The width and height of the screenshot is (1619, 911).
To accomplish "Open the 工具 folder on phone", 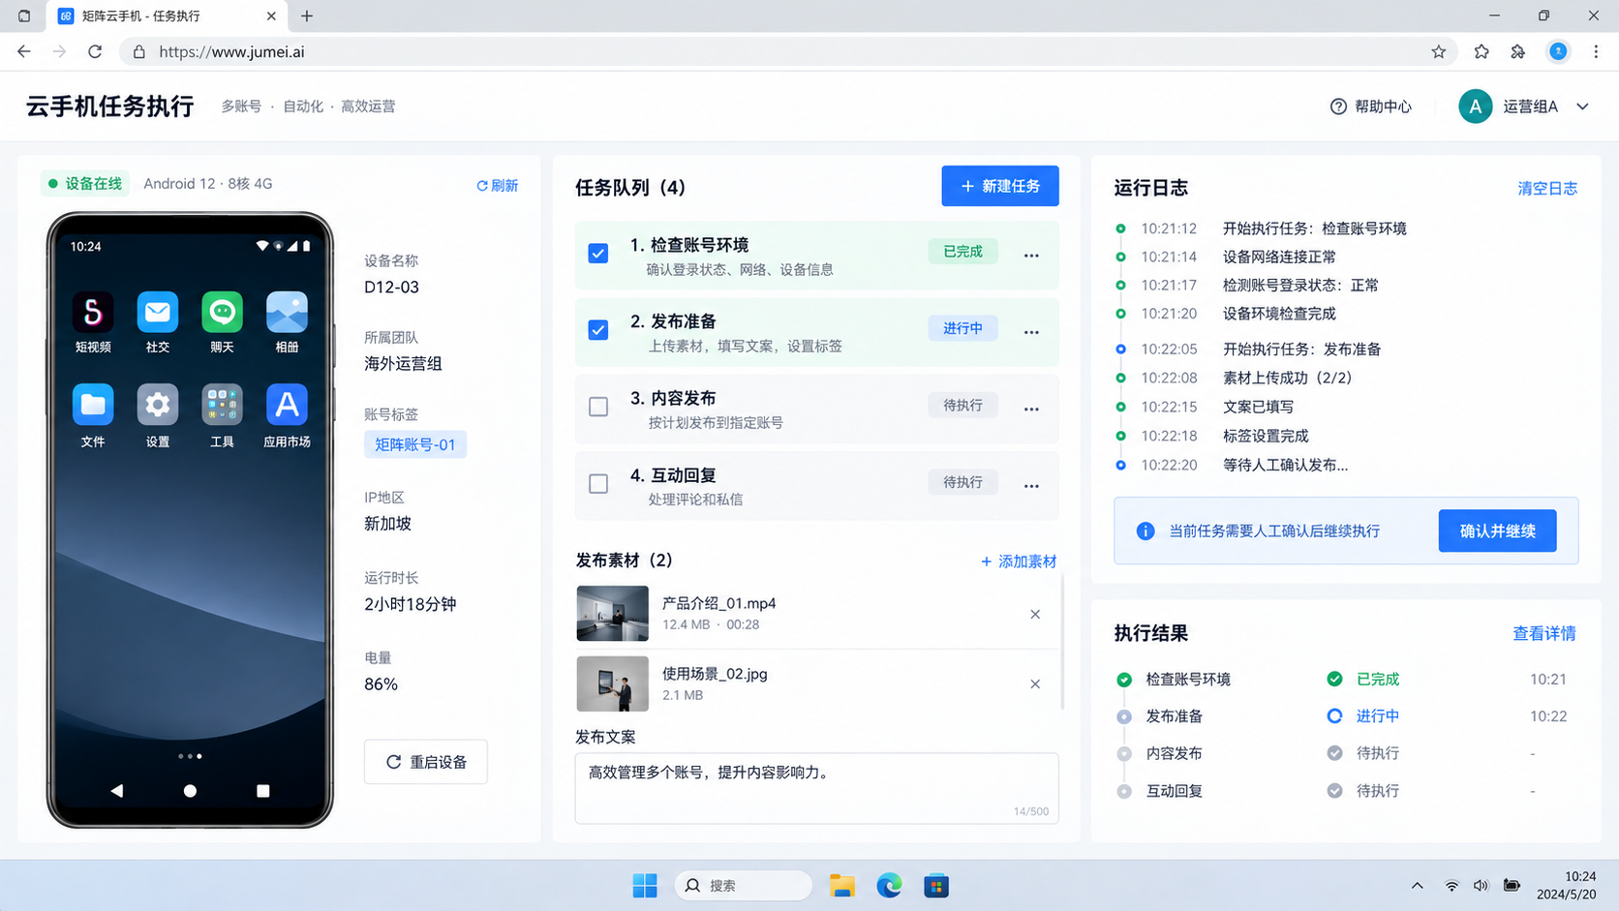I will 222,405.
